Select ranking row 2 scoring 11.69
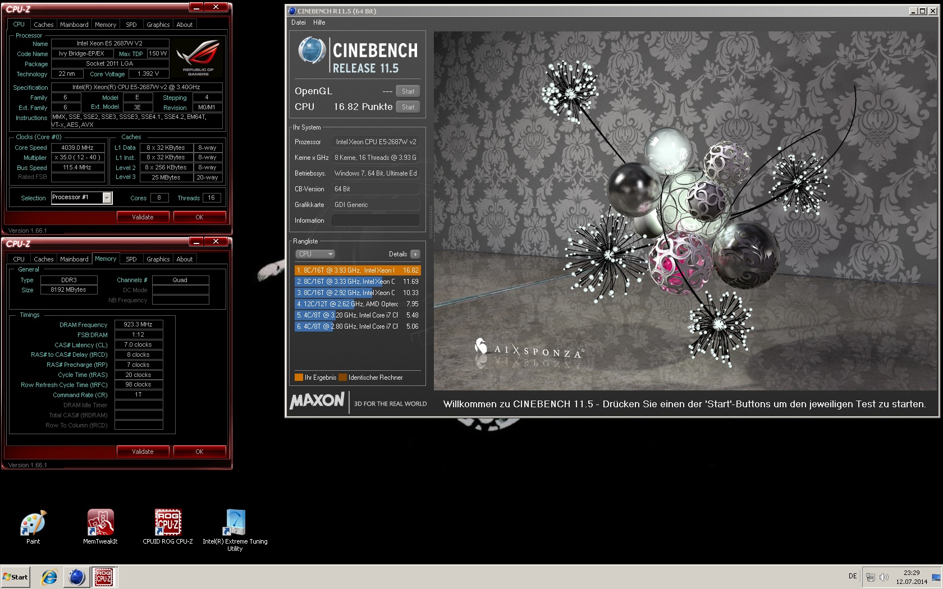This screenshot has height=589, width=943. (x=358, y=282)
